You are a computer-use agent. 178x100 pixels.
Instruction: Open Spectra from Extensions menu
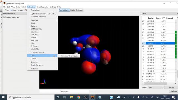42,62
